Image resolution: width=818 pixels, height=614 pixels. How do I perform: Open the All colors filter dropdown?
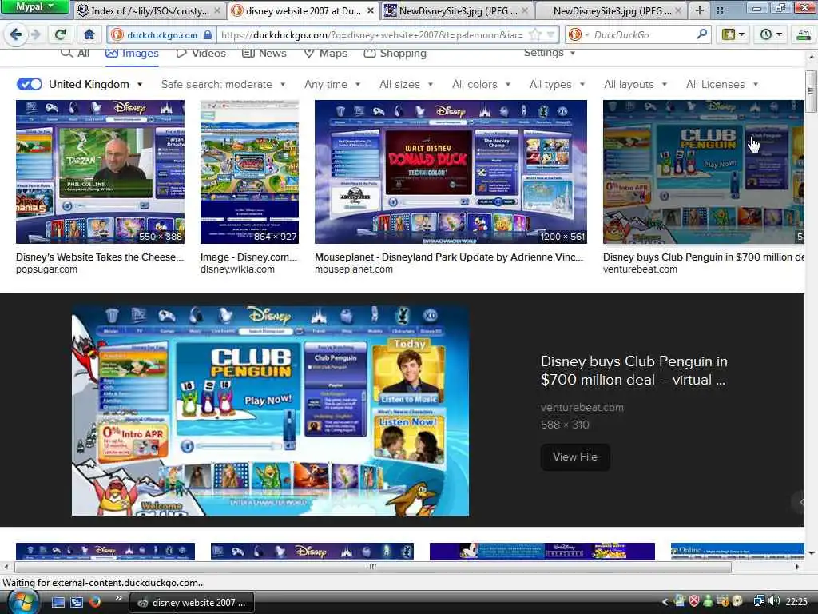coord(481,84)
